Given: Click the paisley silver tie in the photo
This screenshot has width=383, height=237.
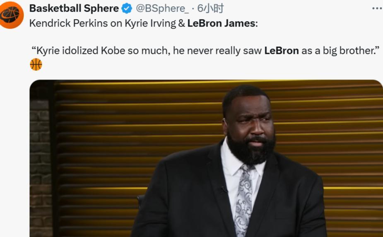Looking at the screenshot, I should click(x=243, y=199).
